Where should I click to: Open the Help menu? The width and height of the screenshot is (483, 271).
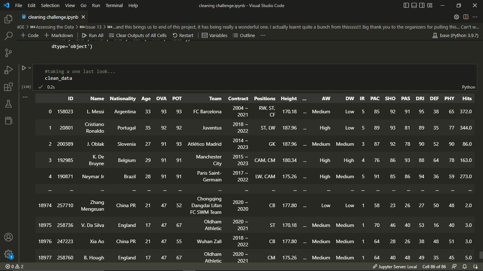pyautogui.click(x=133, y=6)
